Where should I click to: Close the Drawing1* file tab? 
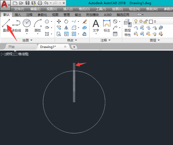click(x=65, y=47)
